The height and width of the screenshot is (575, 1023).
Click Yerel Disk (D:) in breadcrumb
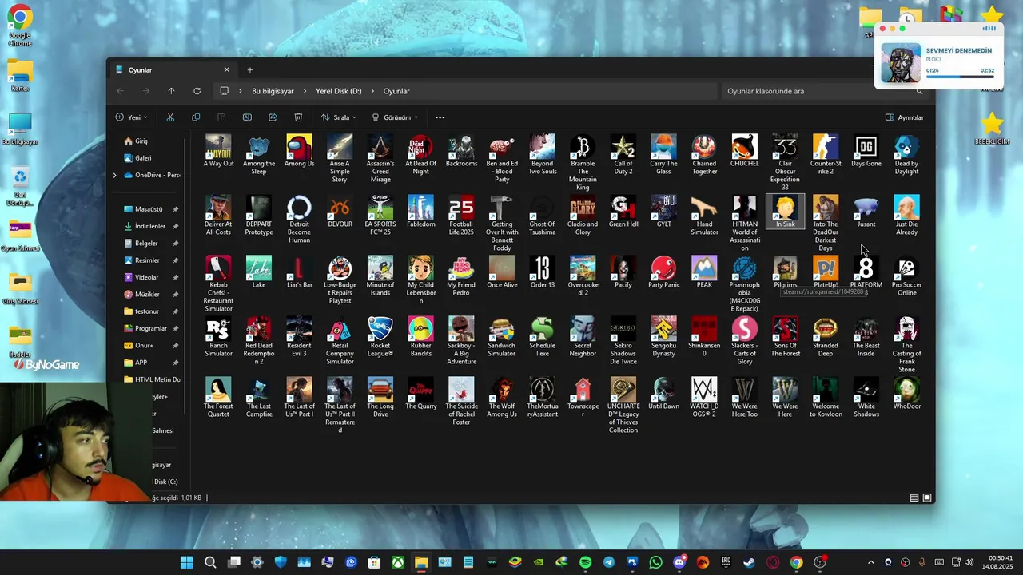click(x=339, y=91)
